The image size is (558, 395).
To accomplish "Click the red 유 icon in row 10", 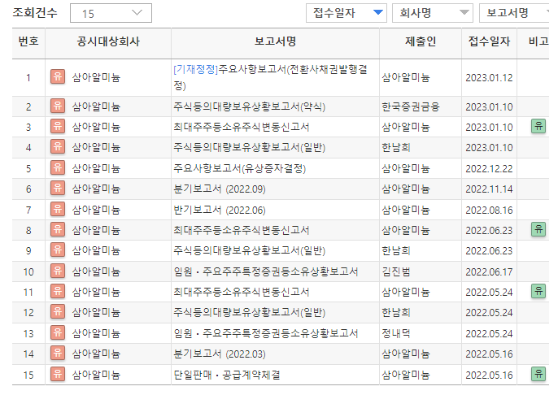I will click(58, 271).
